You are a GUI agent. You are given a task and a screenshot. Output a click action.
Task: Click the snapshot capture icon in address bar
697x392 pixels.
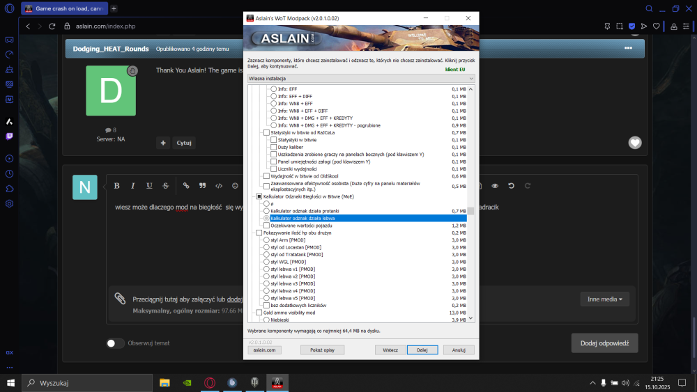coord(619,26)
